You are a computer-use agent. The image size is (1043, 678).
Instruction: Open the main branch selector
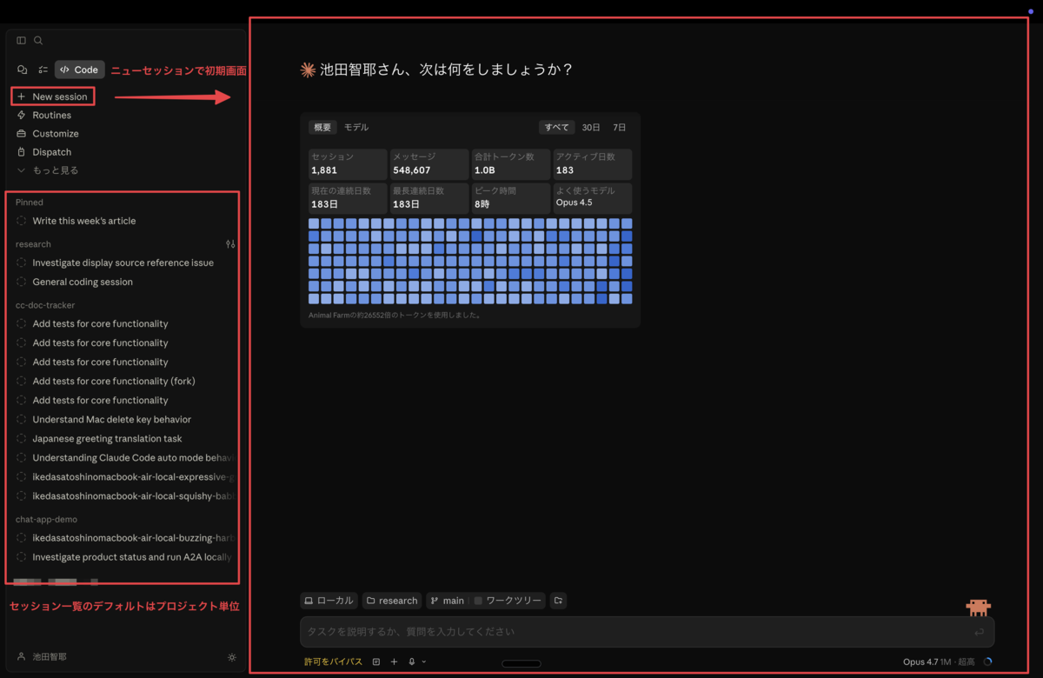448,601
